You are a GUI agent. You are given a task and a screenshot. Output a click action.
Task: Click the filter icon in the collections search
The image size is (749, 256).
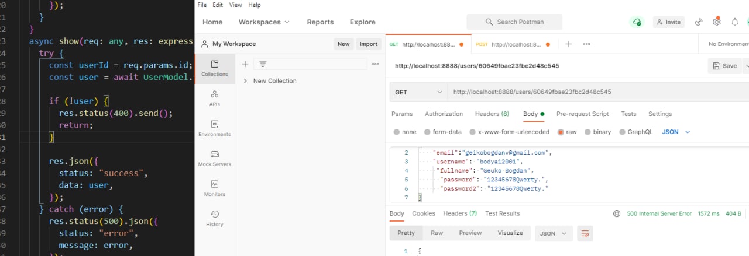[x=263, y=64]
